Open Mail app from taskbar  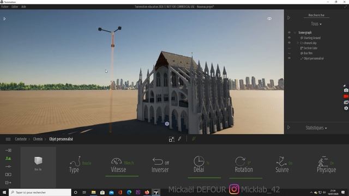tap(111, 192)
